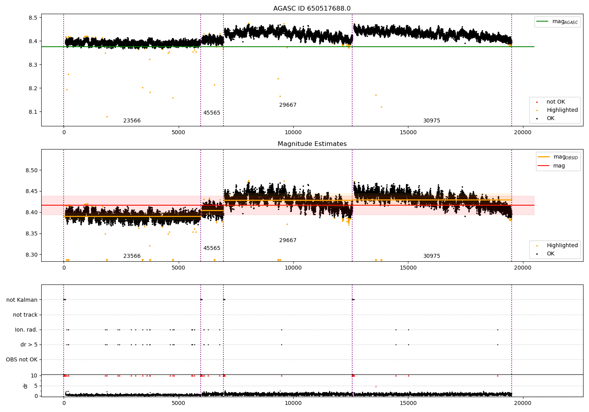Click y-axis tick 8.1 in the top plot

pos(33,112)
